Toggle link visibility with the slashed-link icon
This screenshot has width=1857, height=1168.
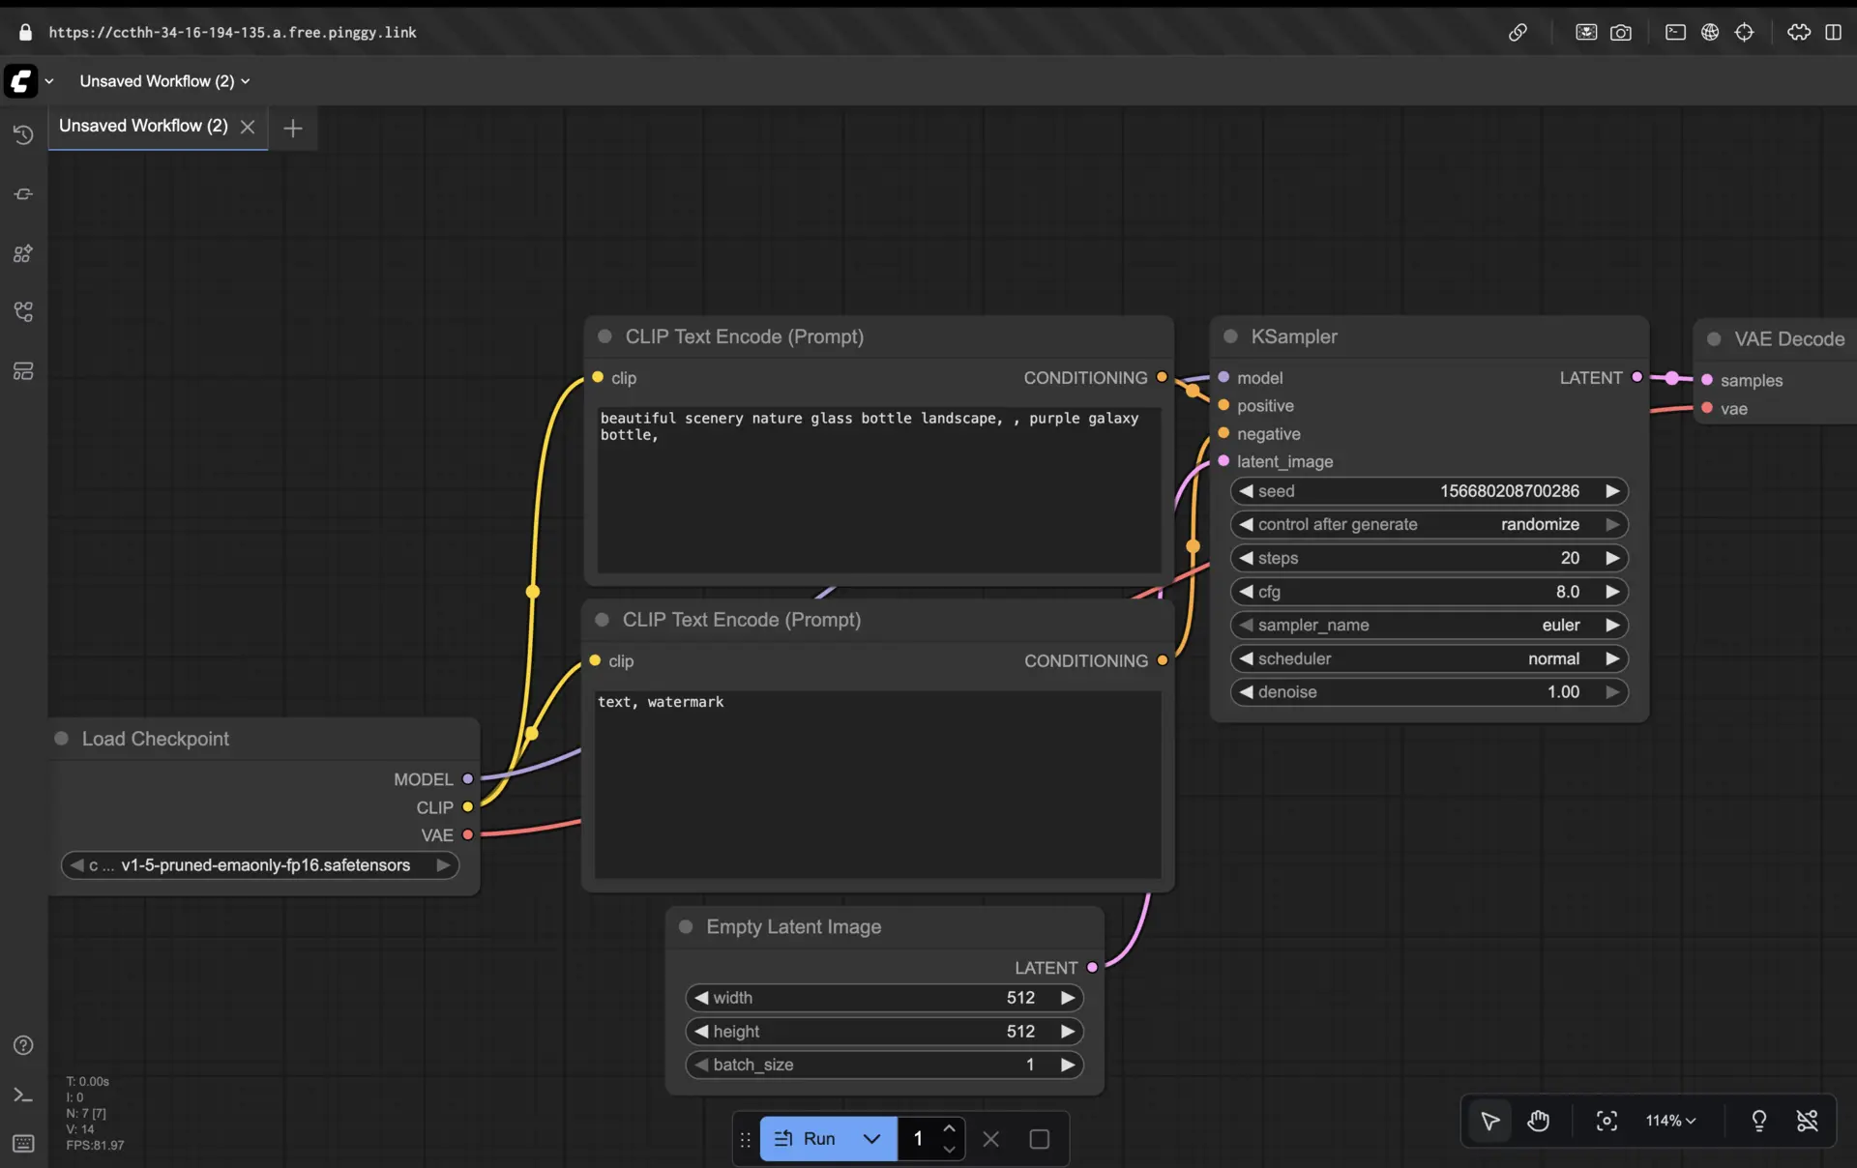point(1807,1122)
